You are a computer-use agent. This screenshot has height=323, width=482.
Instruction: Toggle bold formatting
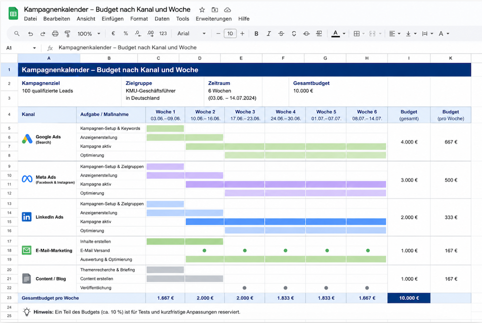click(x=256, y=34)
